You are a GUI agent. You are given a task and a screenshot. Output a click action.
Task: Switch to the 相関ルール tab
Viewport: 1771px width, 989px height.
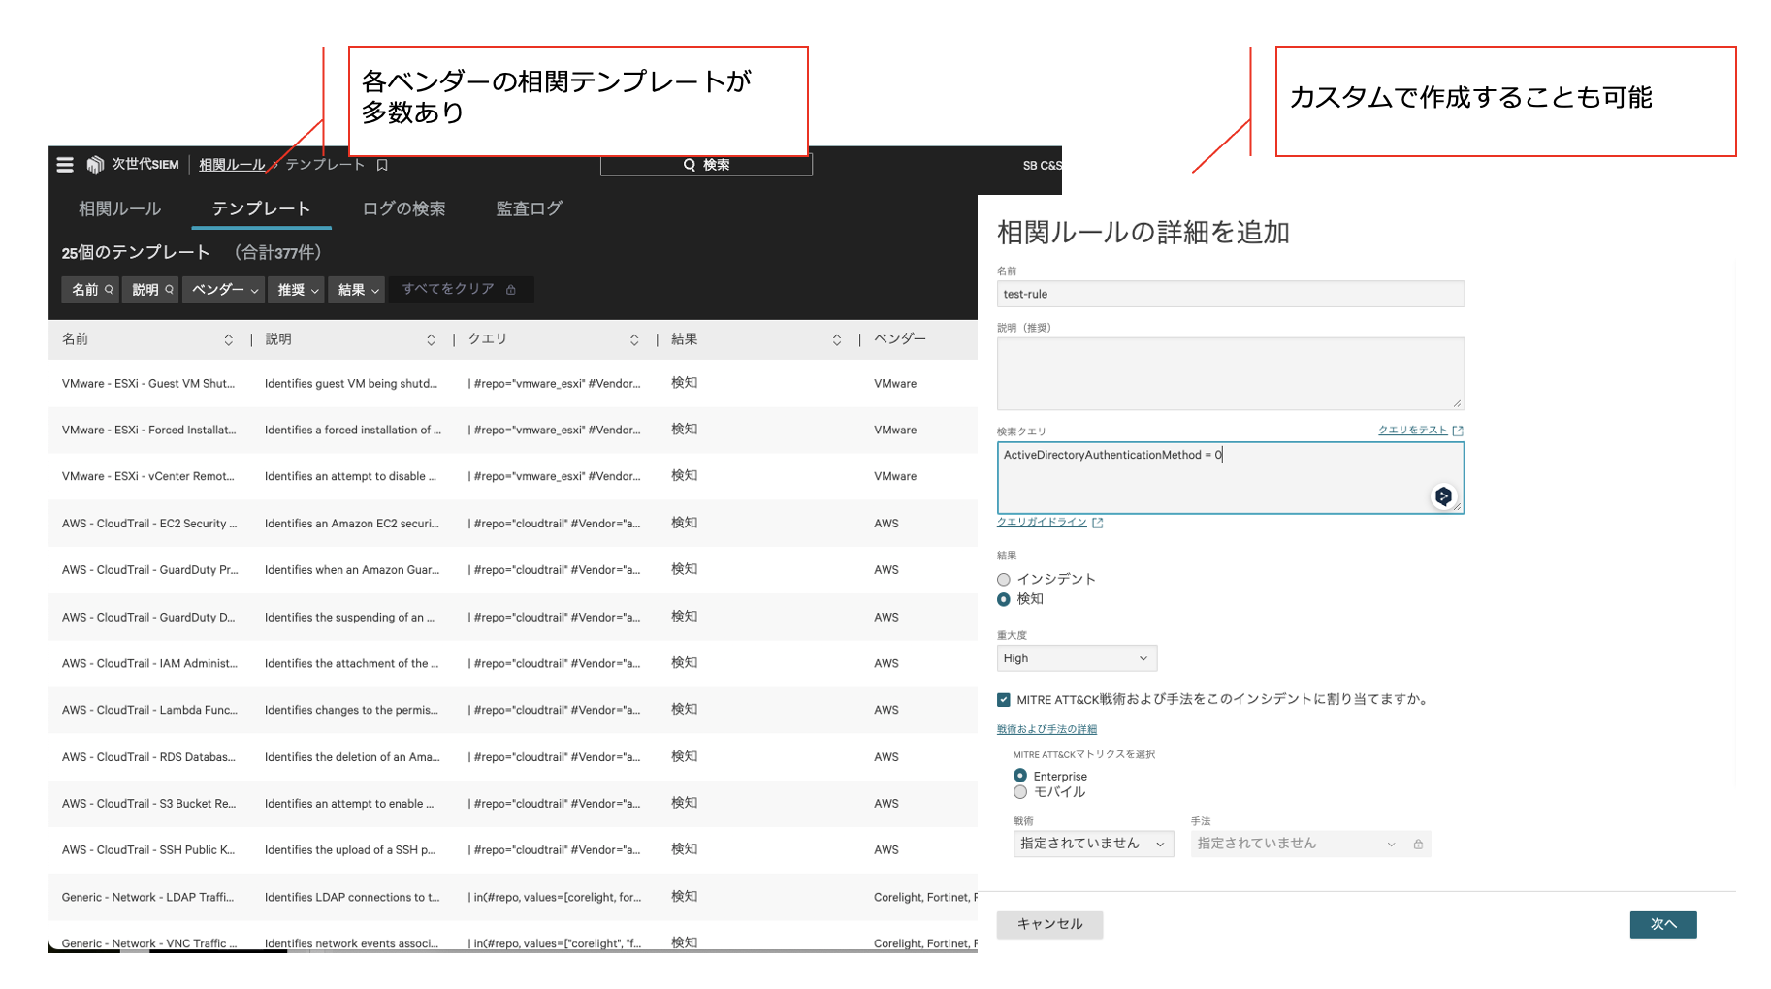tap(120, 209)
